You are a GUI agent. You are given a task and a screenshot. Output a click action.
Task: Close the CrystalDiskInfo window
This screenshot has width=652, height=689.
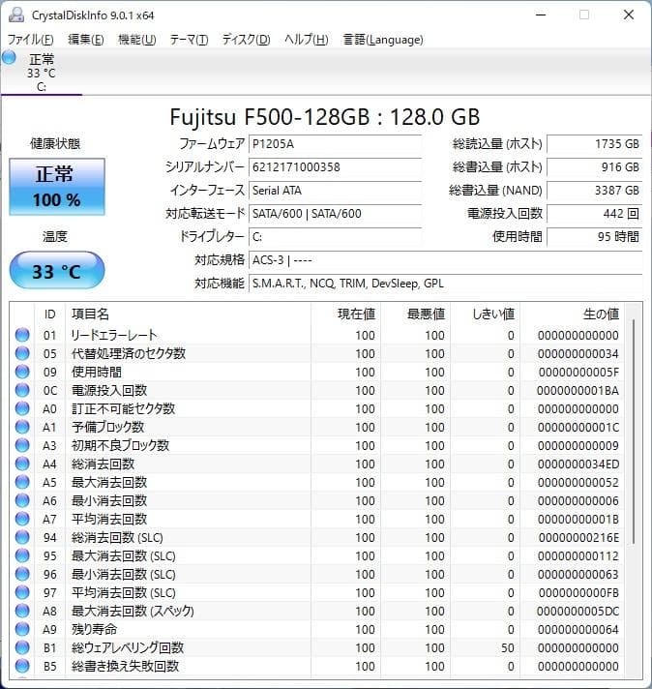[629, 15]
